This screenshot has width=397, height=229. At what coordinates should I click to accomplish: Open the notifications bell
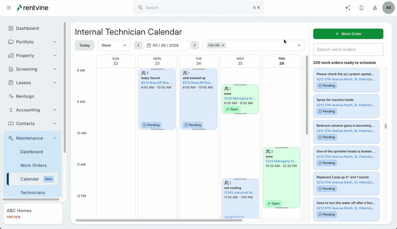(x=361, y=8)
